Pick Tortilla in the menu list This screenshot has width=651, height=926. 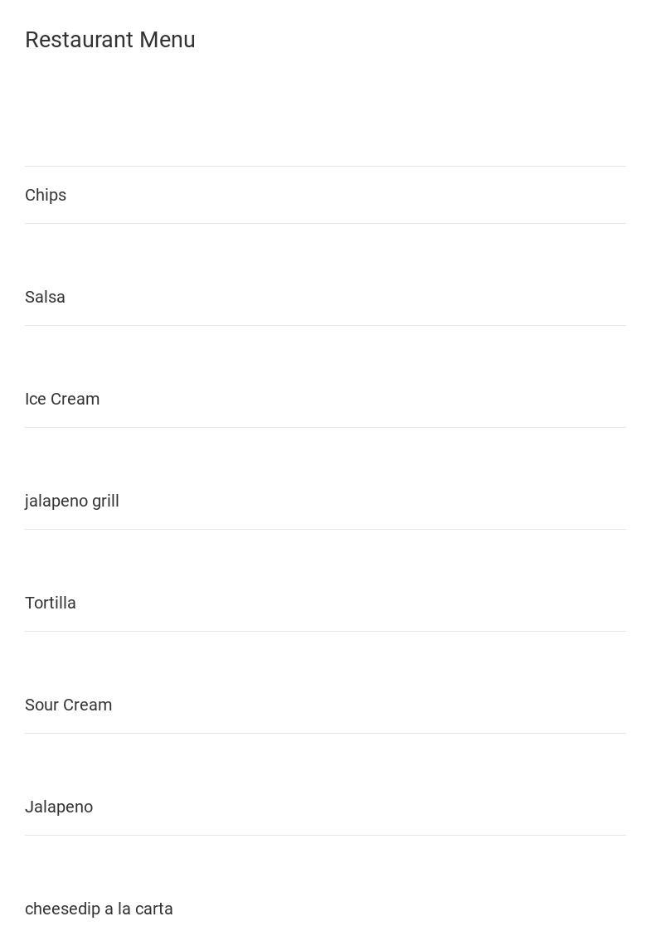(51, 603)
